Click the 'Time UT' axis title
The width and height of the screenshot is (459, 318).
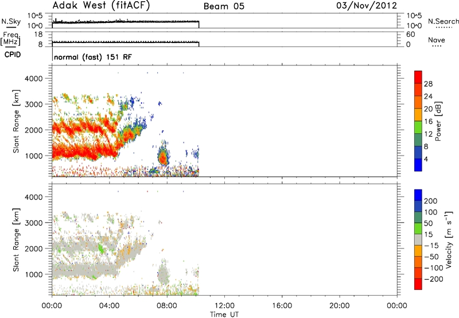224,314
